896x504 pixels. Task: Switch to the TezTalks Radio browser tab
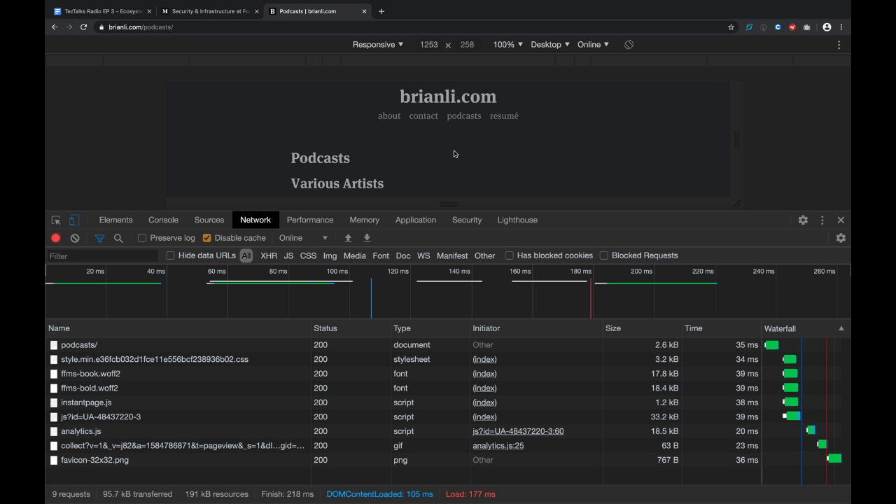tap(102, 11)
